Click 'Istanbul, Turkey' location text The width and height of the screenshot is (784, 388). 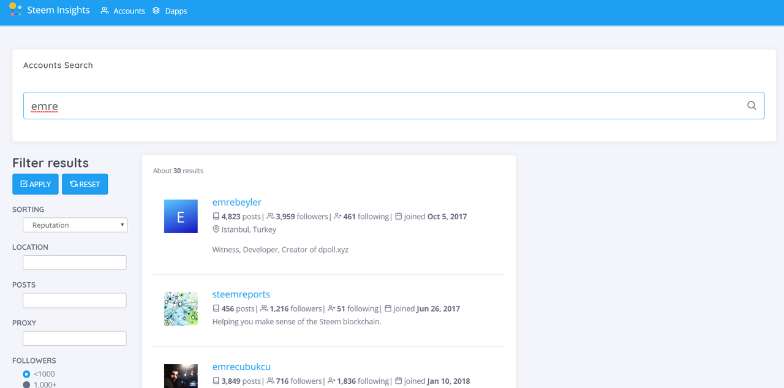[x=249, y=229]
